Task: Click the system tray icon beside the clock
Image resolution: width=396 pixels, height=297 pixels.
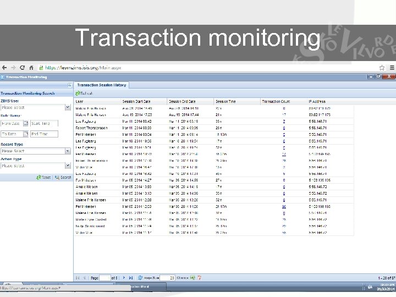Action: 370,287
